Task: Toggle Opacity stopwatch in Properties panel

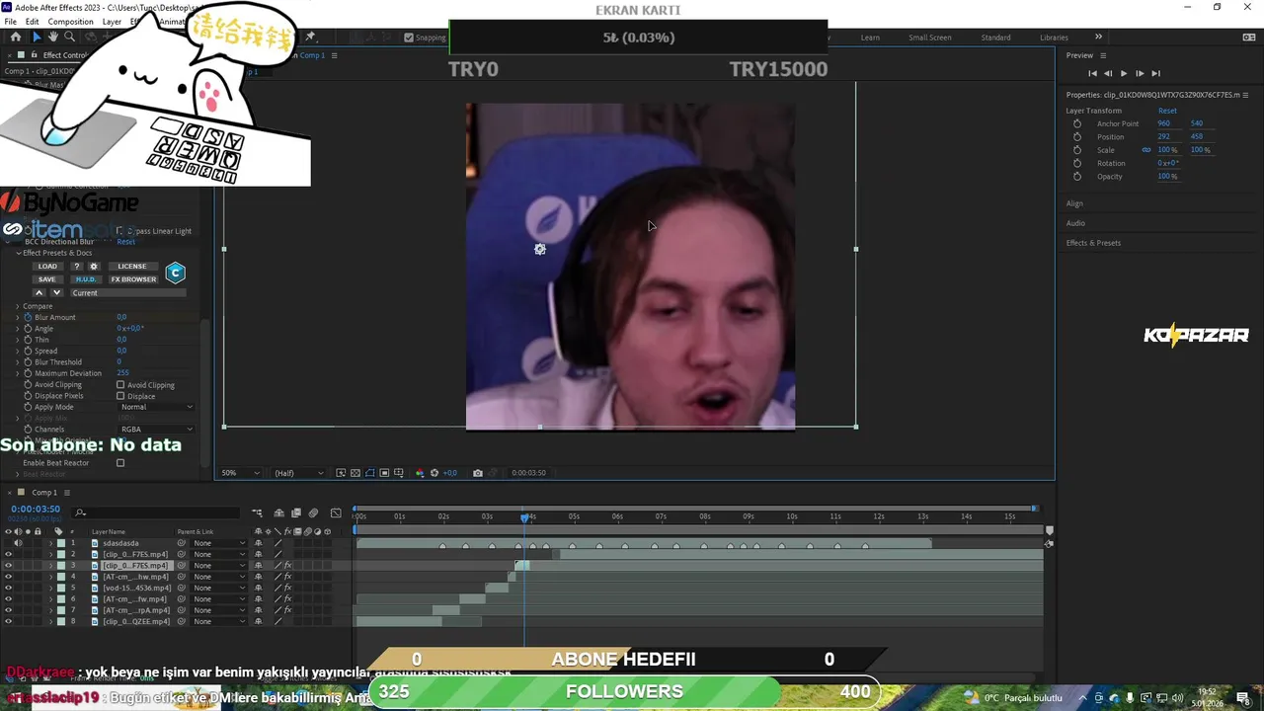Action: point(1077,176)
